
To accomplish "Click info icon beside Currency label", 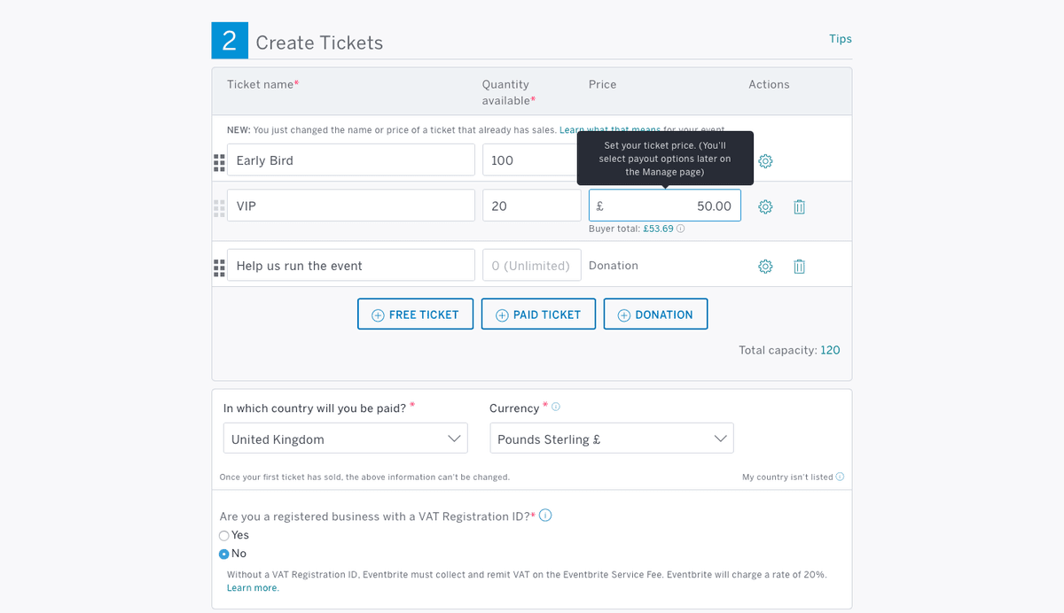I will [556, 407].
